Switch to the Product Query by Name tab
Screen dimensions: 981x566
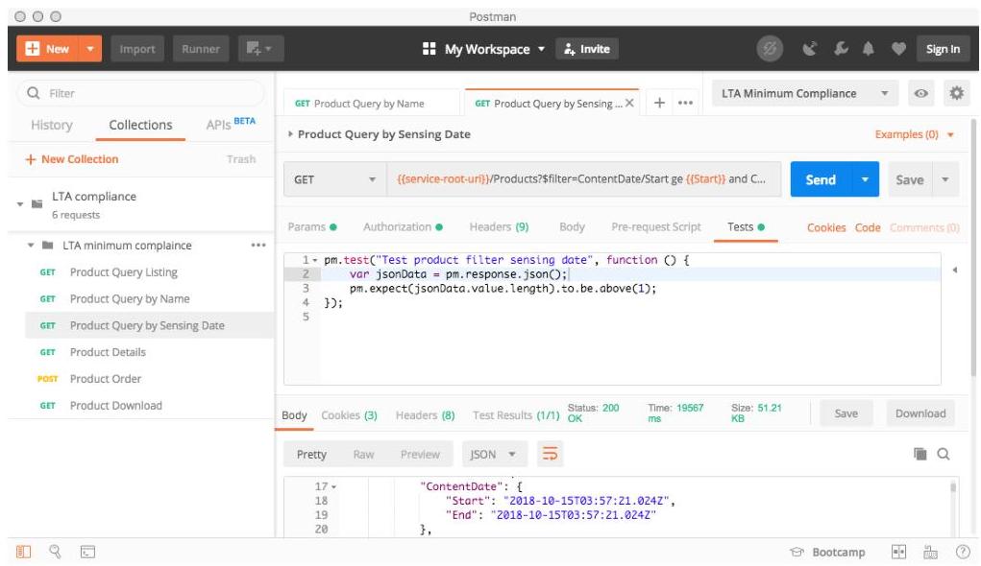click(372, 104)
